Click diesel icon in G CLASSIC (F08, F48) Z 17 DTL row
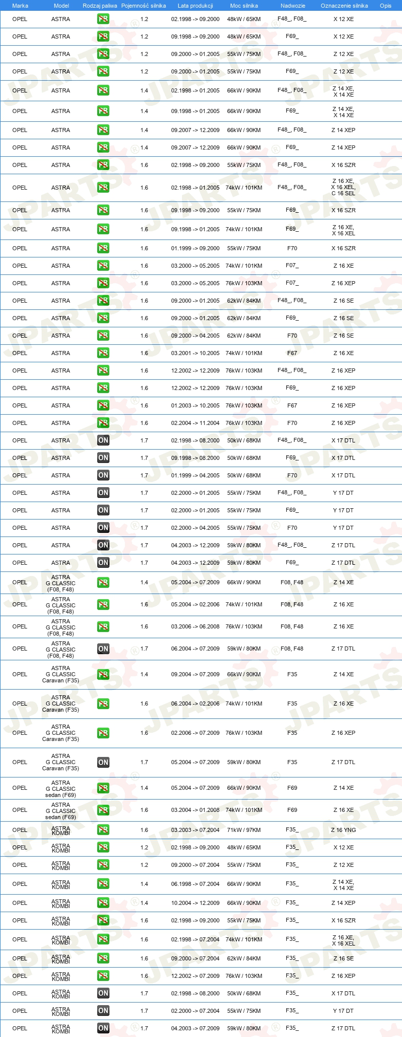The image size is (402, 1037). click(x=103, y=649)
